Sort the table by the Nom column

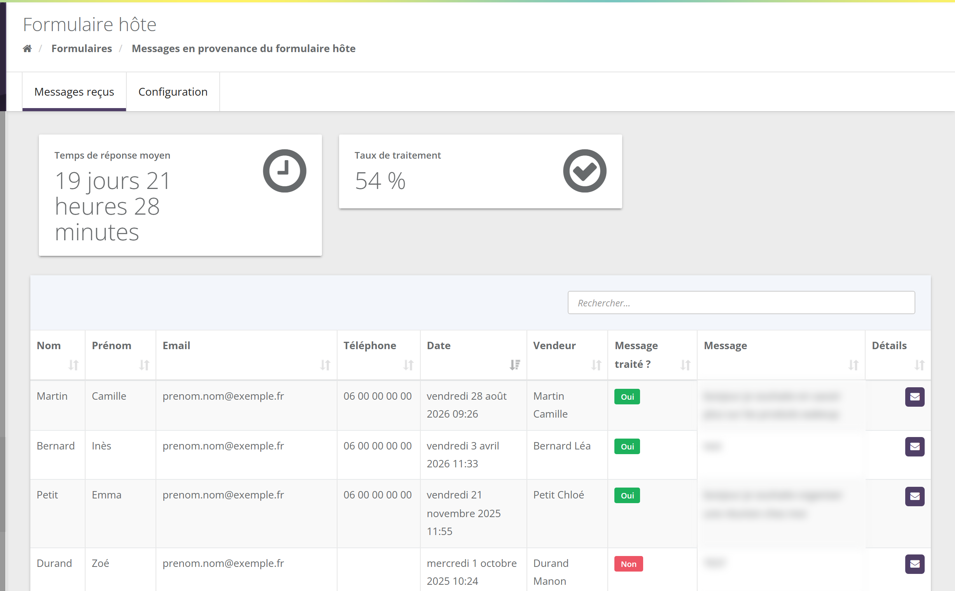click(58, 355)
